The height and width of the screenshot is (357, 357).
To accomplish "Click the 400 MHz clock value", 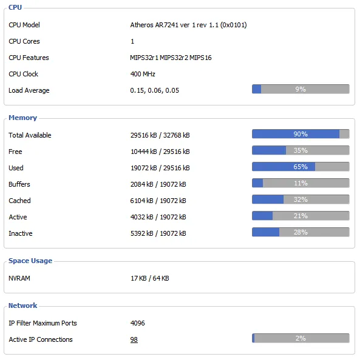I will click(143, 74).
